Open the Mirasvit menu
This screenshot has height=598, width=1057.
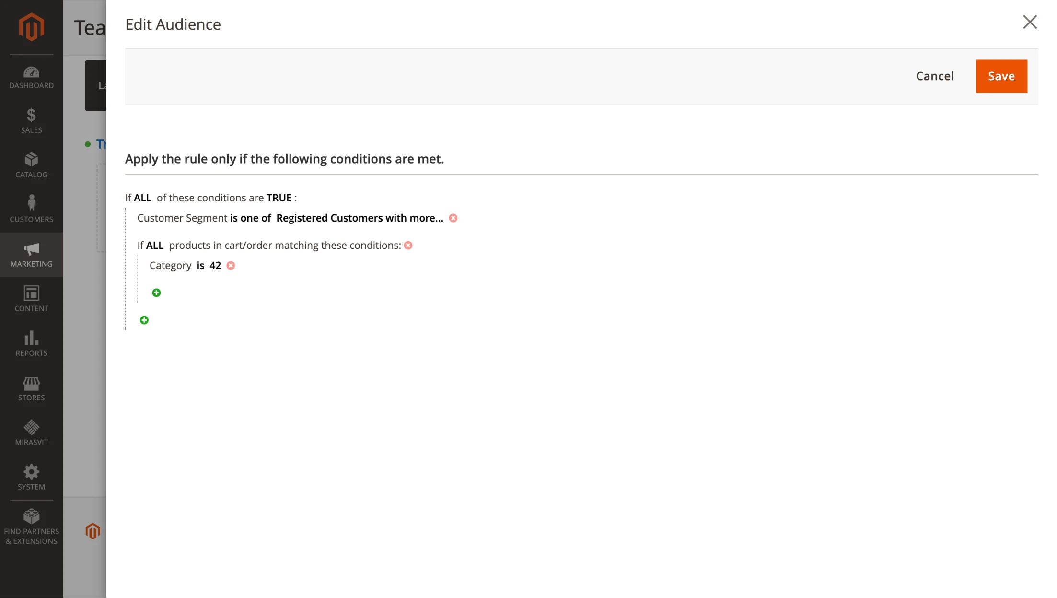pyautogui.click(x=32, y=433)
